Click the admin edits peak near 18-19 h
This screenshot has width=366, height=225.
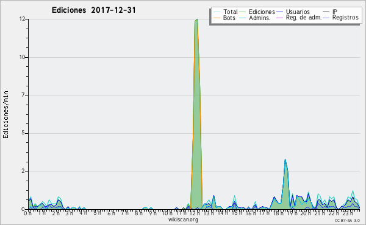tap(285, 184)
